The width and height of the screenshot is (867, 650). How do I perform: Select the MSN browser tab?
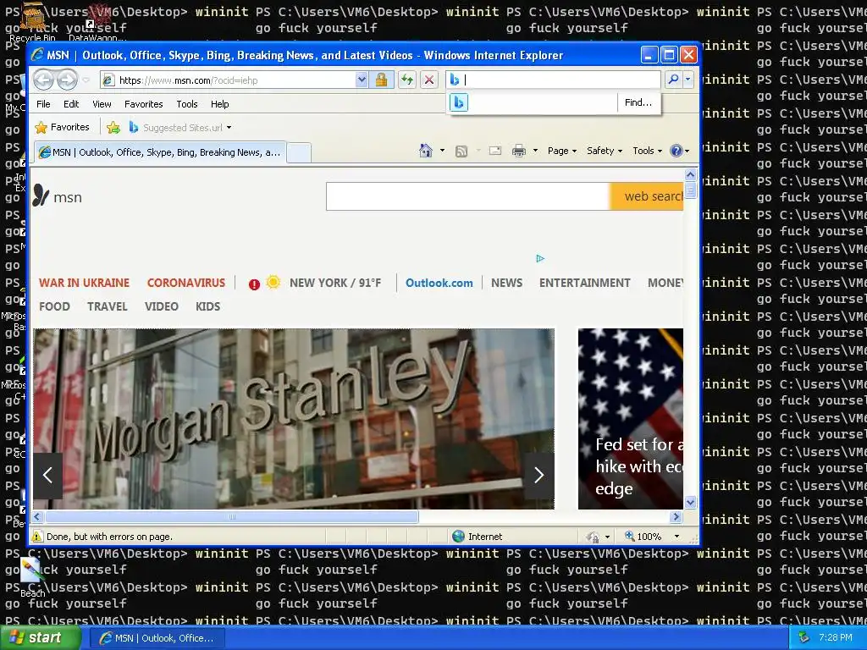(x=160, y=152)
